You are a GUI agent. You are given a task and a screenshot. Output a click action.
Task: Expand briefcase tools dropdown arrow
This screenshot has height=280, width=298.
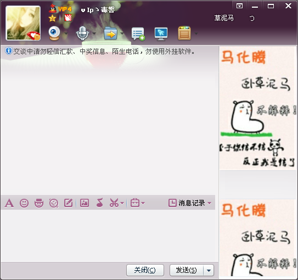pyautogui.click(x=143, y=203)
